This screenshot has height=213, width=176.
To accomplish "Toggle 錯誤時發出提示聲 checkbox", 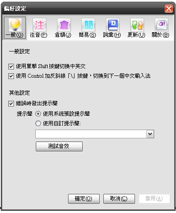I will 11,103.
